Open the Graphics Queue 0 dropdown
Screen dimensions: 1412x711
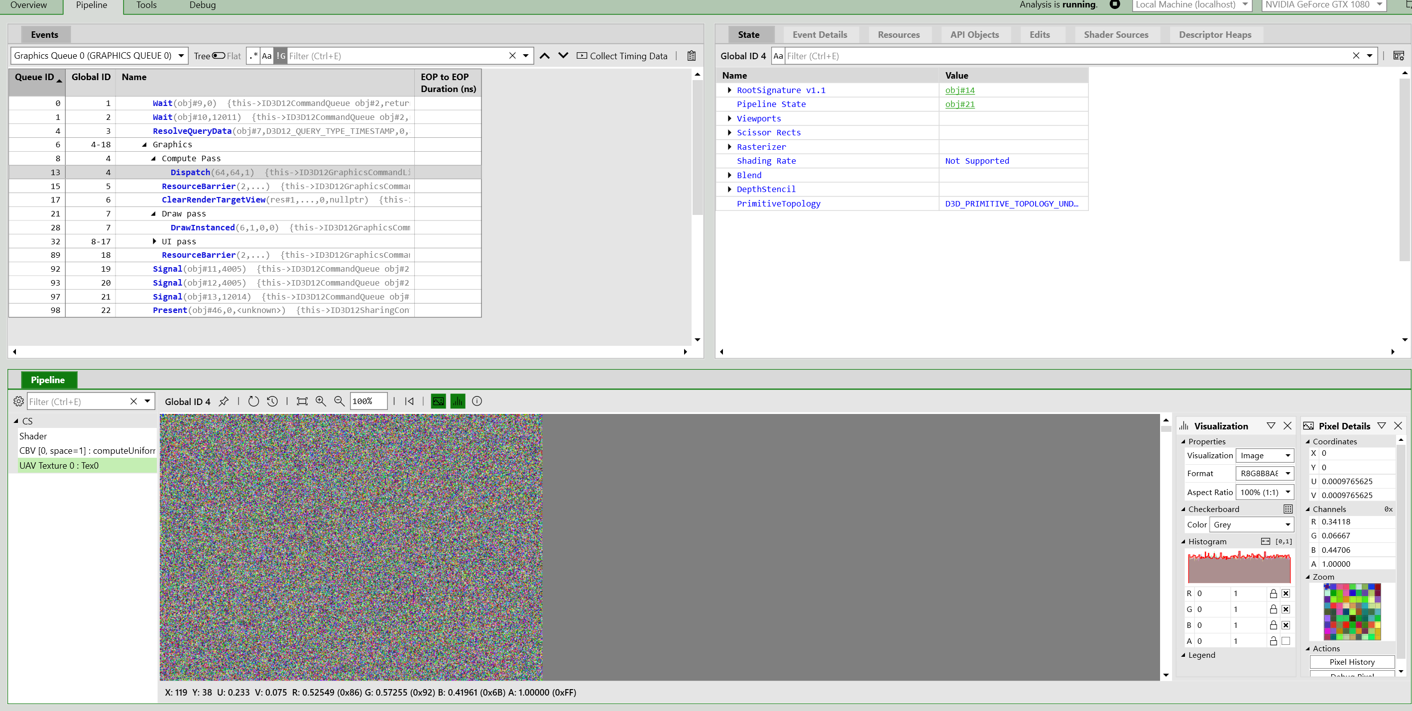click(99, 56)
